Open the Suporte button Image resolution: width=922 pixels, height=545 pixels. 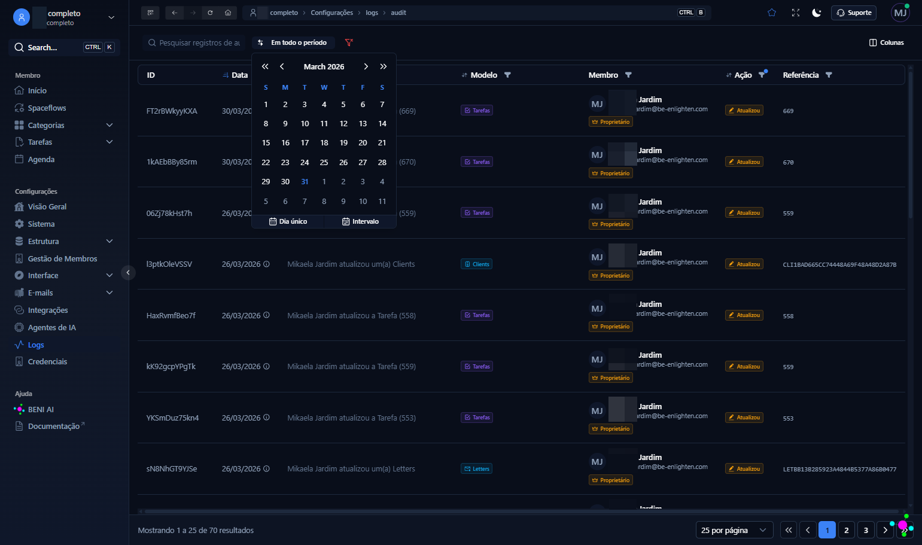[854, 13]
